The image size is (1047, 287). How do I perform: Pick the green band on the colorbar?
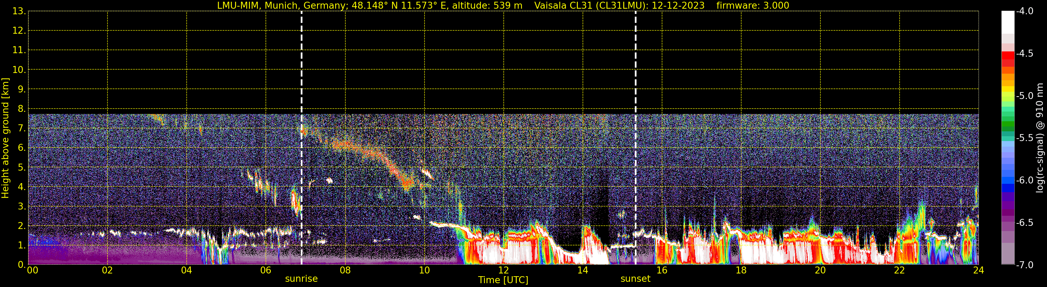tap(1008, 124)
